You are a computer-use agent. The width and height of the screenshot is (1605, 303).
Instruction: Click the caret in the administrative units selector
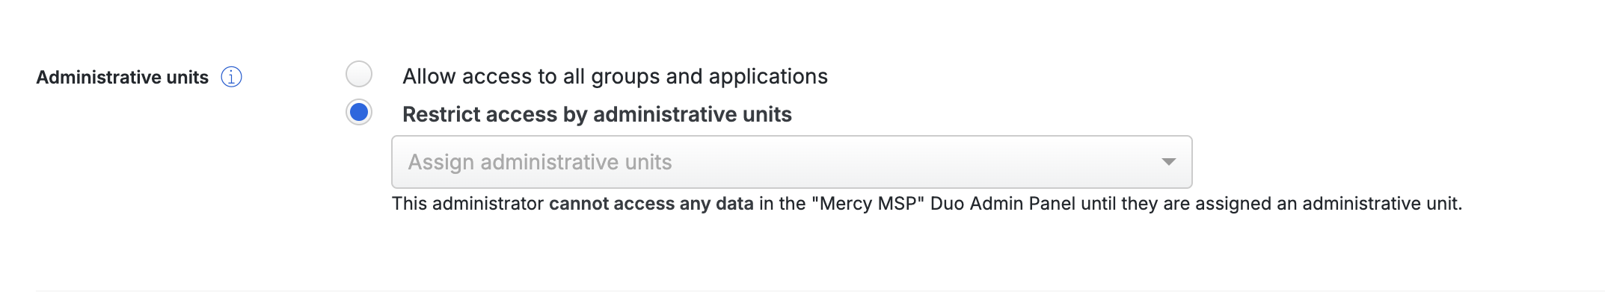point(1168,162)
